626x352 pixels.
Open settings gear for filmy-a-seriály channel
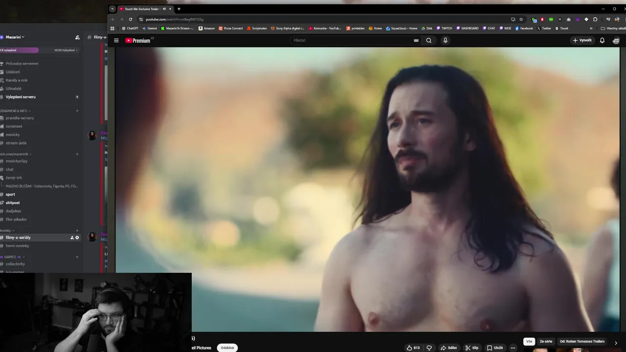tap(77, 238)
